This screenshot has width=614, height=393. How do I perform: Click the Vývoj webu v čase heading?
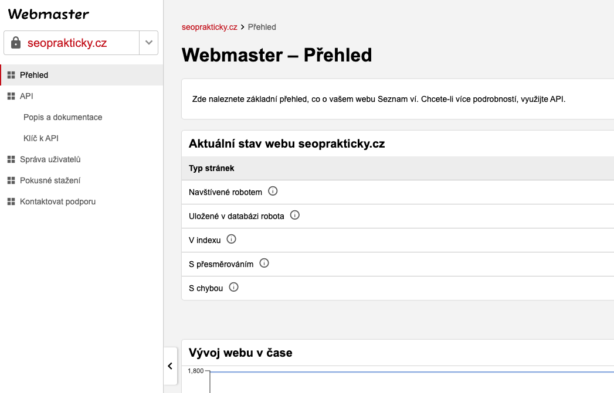click(240, 353)
